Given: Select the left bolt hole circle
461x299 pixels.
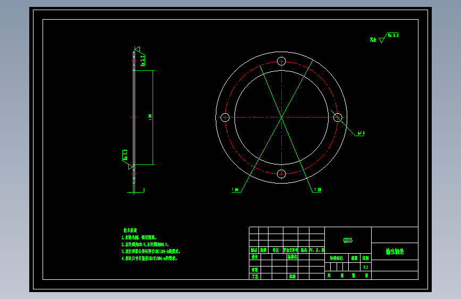Looking at the screenshot, I should (225, 118).
